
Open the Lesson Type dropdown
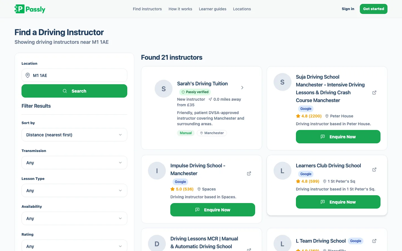tap(74, 190)
